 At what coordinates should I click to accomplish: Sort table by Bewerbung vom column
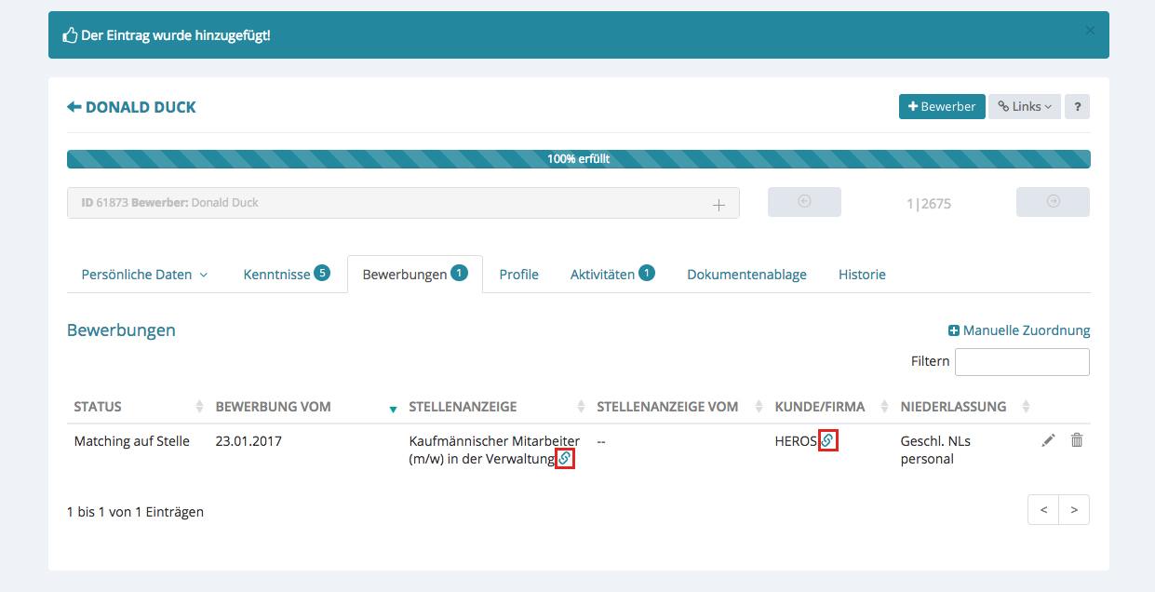pyautogui.click(x=274, y=407)
